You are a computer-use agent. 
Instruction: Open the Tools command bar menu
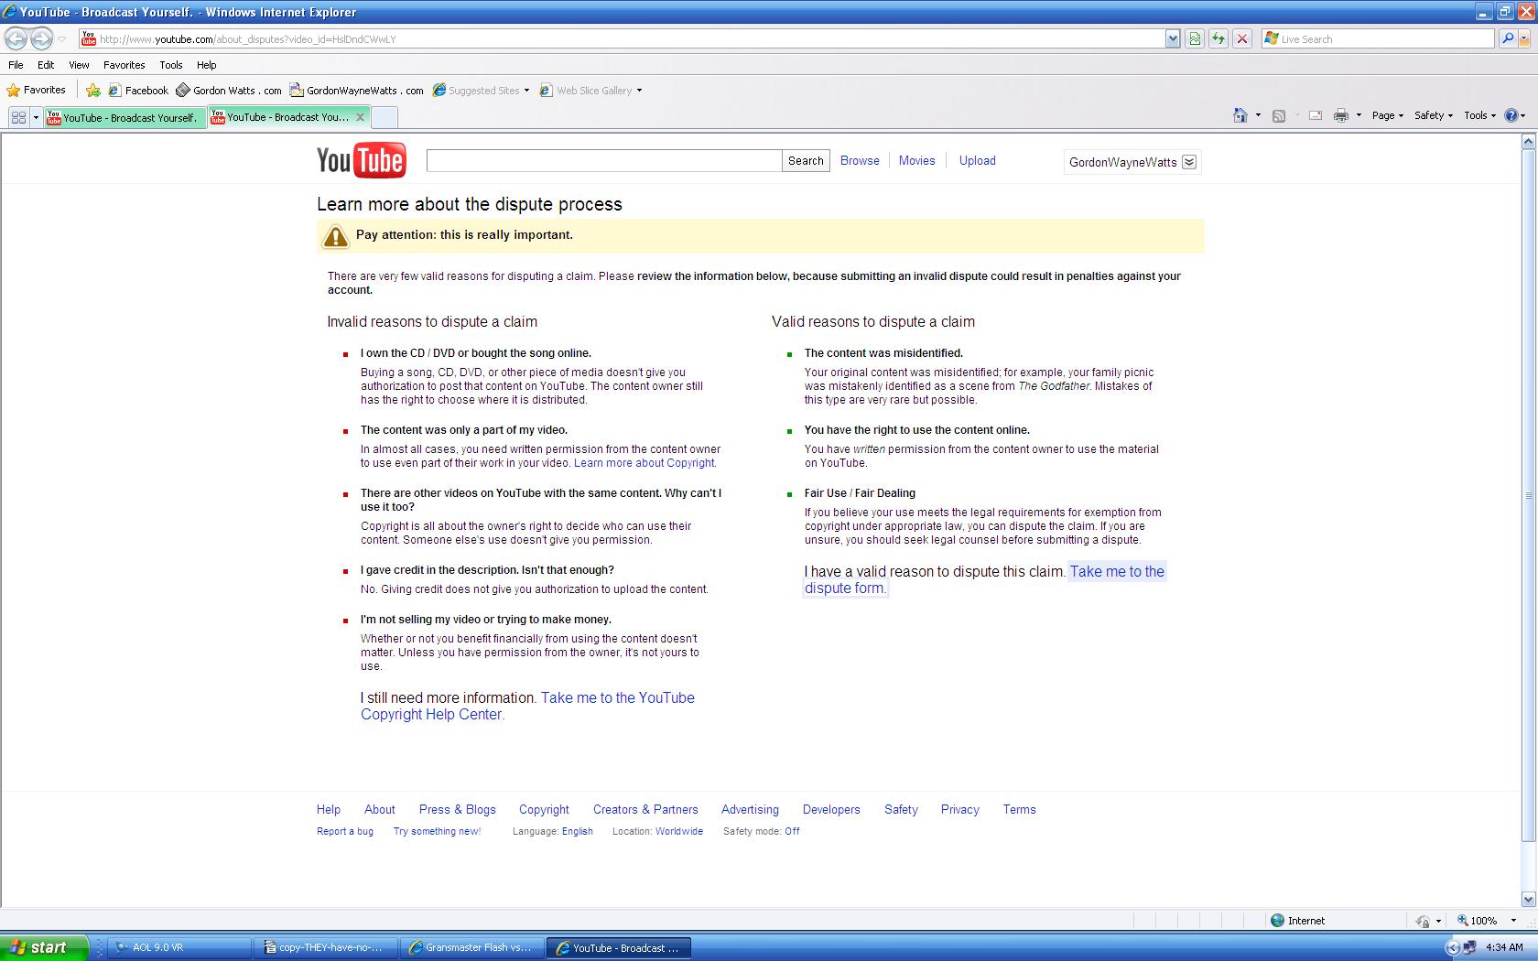pyautogui.click(x=1479, y=115)
